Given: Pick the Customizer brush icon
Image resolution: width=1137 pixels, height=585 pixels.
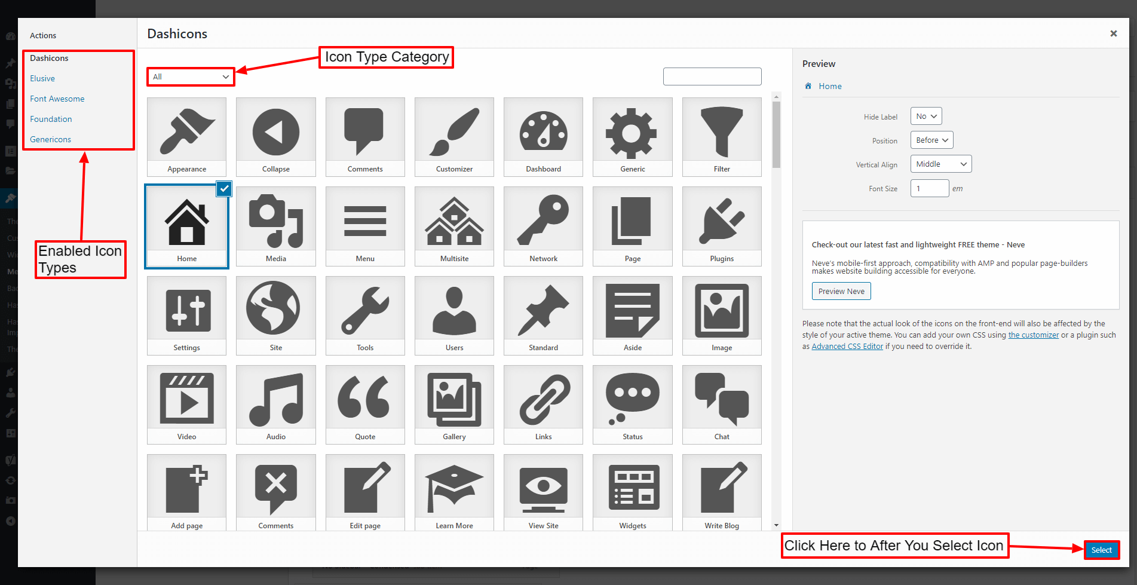Looking at the screenshot, I should 454,137.
